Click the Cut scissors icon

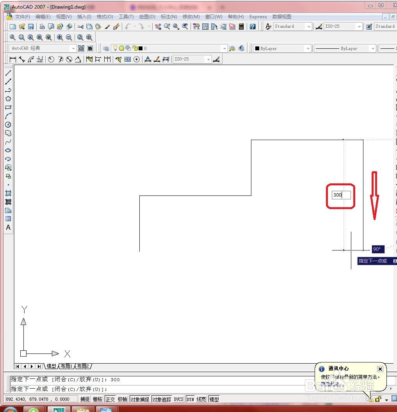pyautogui.click(x=80, y=27)
